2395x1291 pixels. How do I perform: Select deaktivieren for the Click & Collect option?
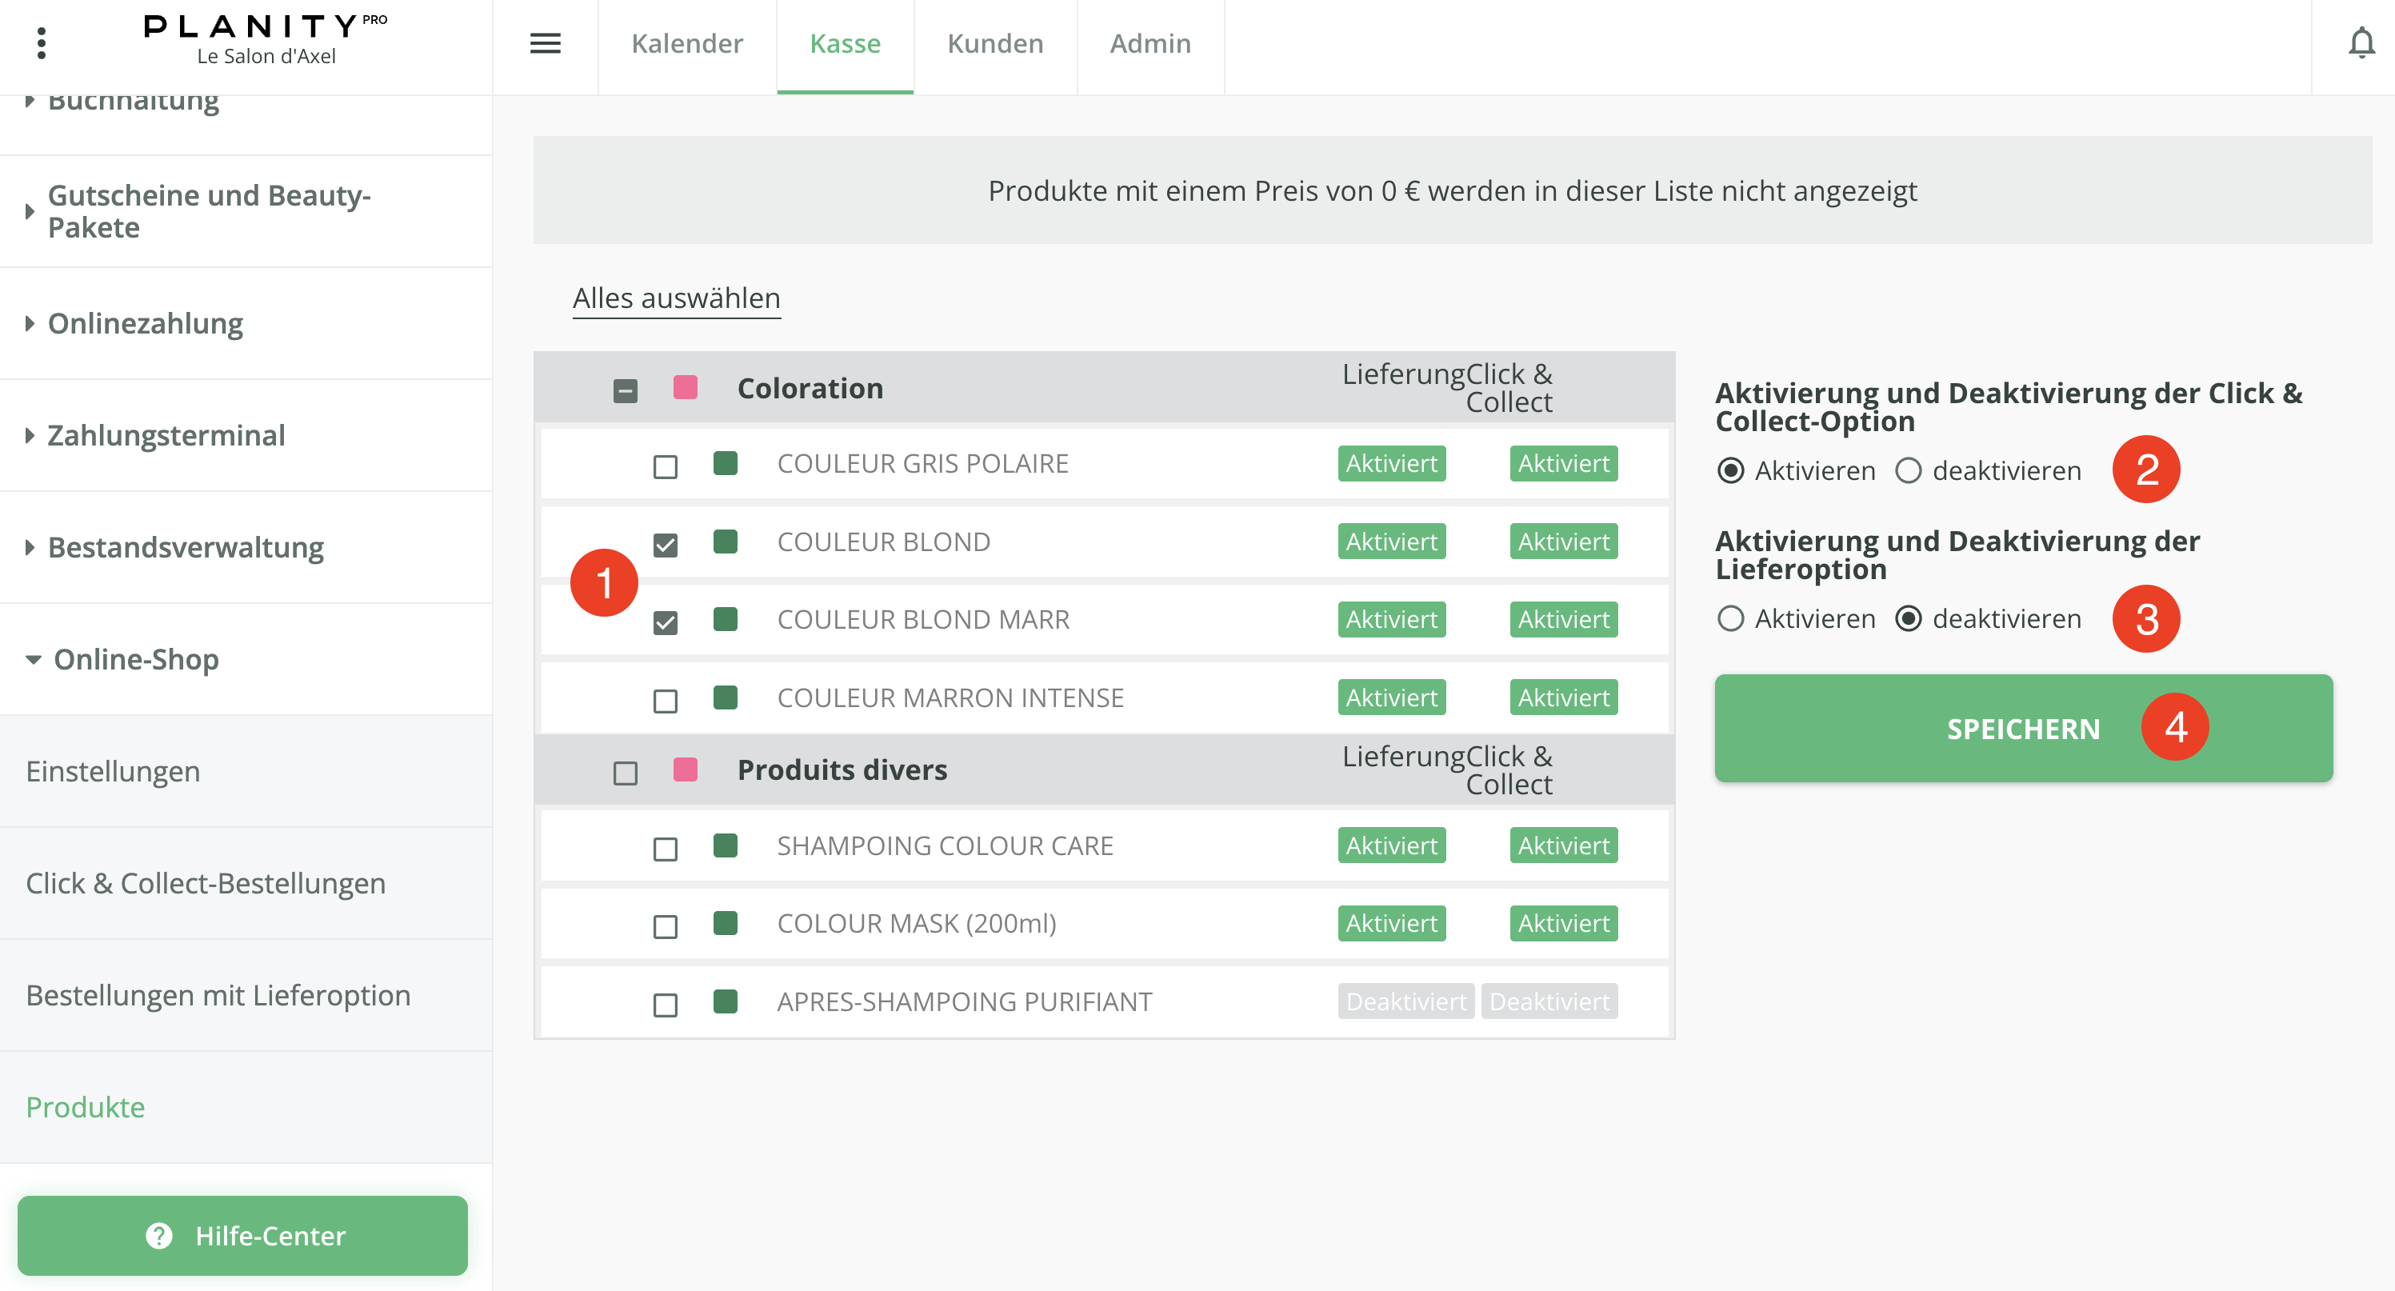click(x=1908, y=470)
